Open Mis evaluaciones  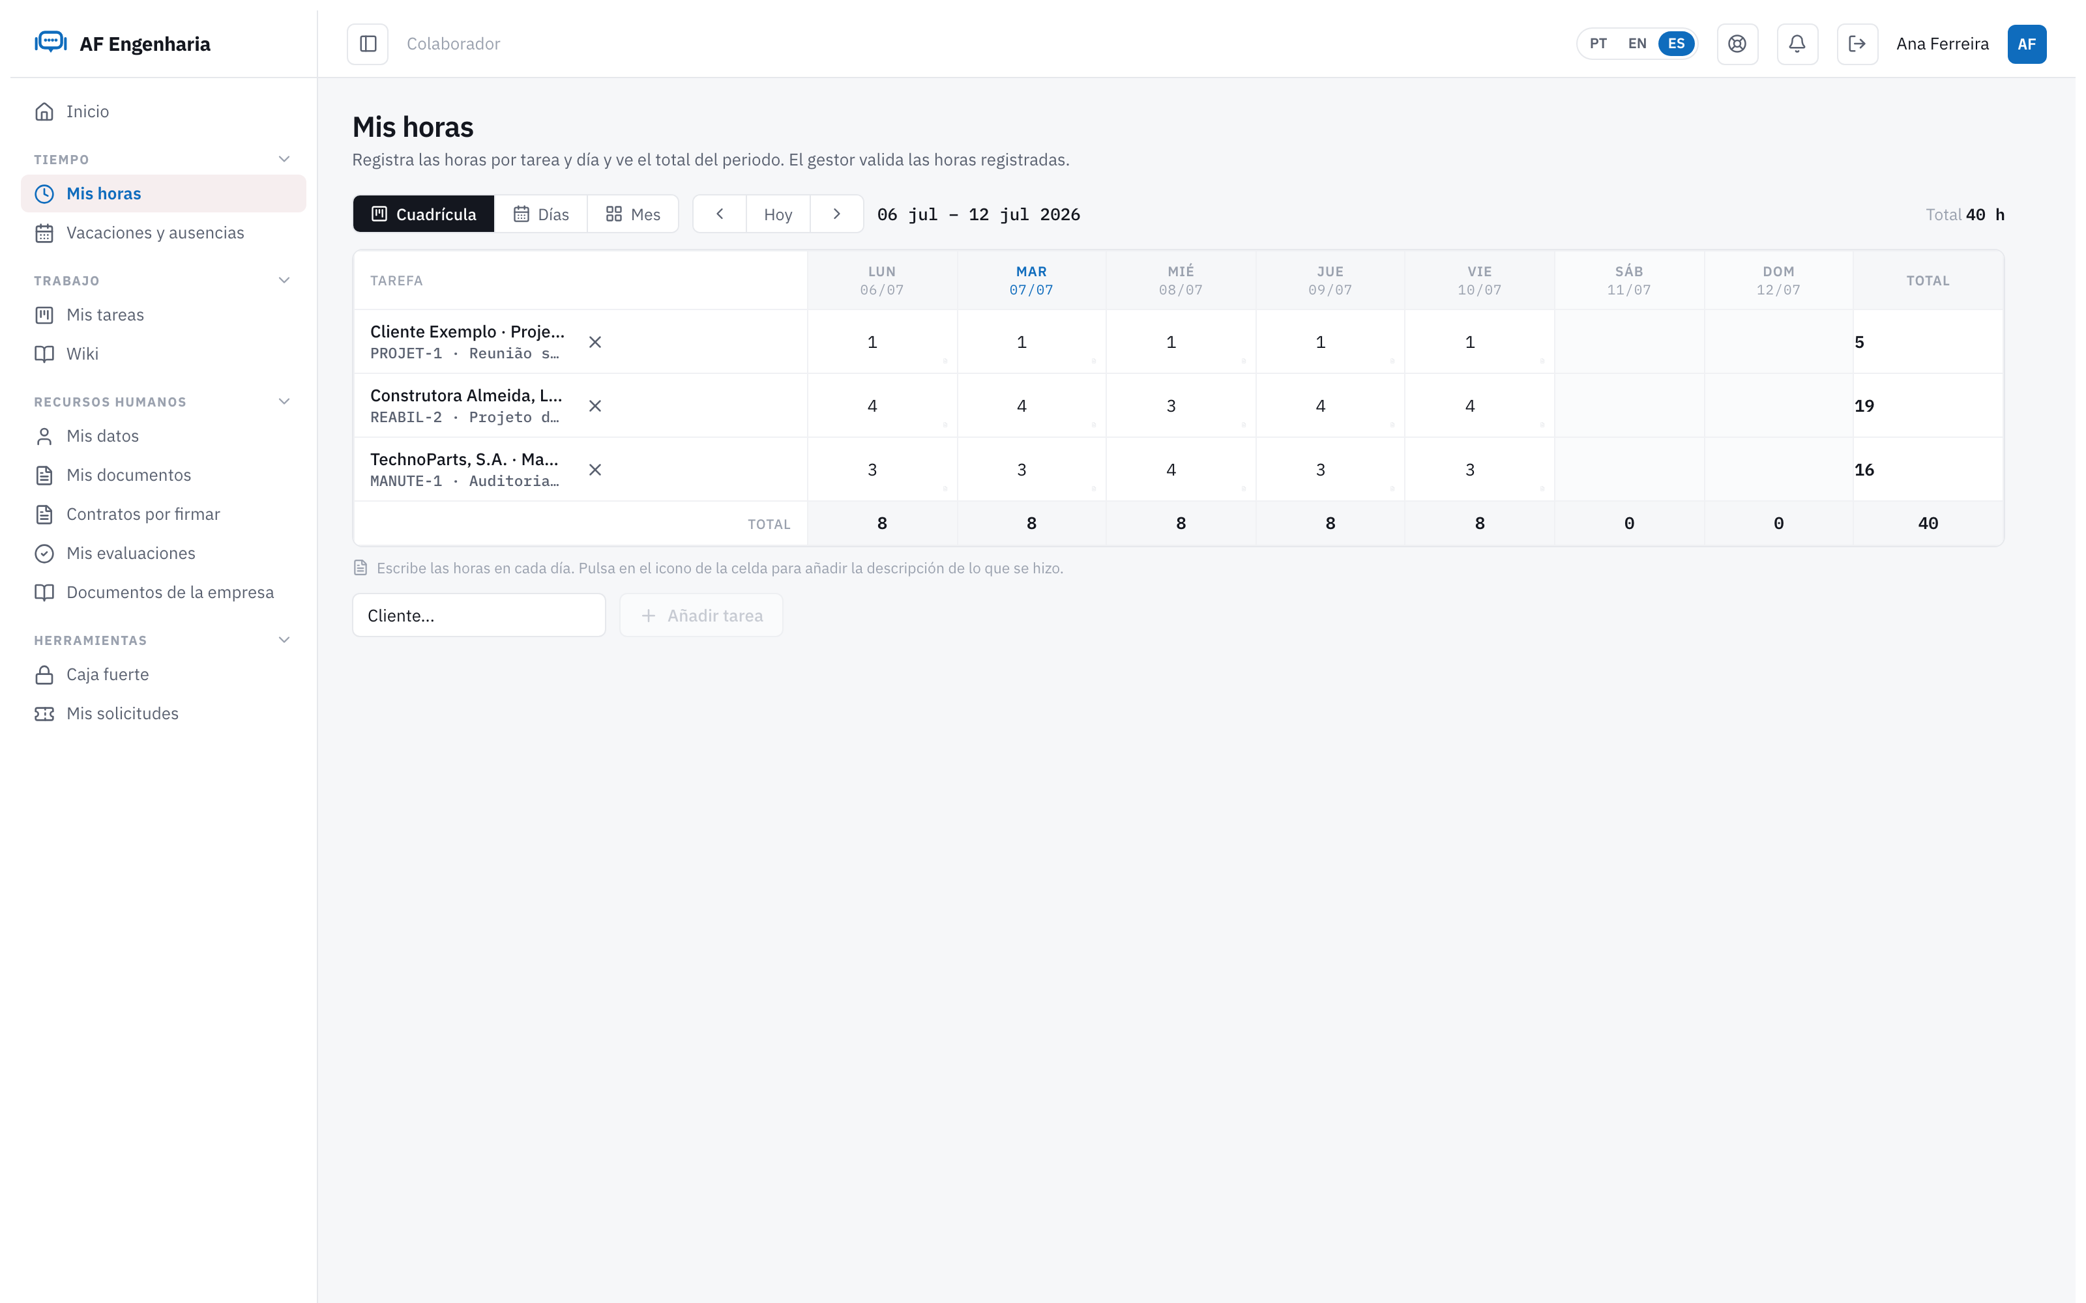[164, 553]
